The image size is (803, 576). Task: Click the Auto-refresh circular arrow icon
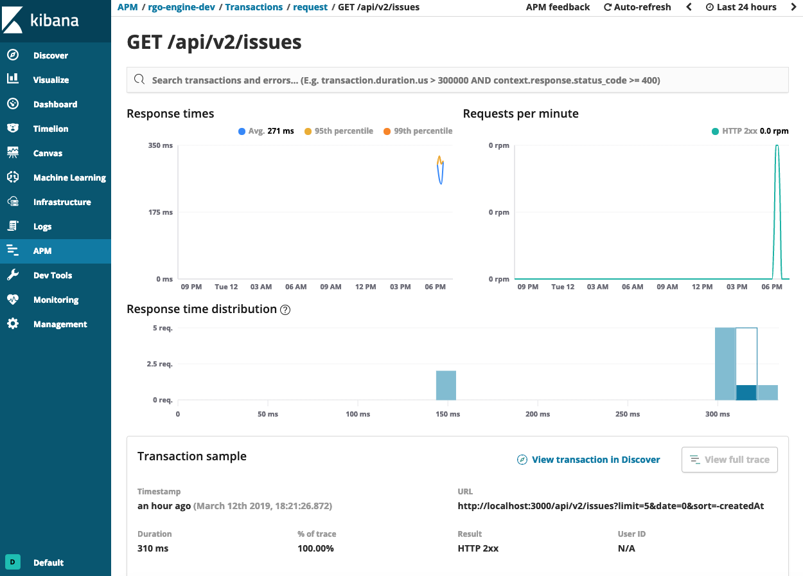click(x=608, y=7)
